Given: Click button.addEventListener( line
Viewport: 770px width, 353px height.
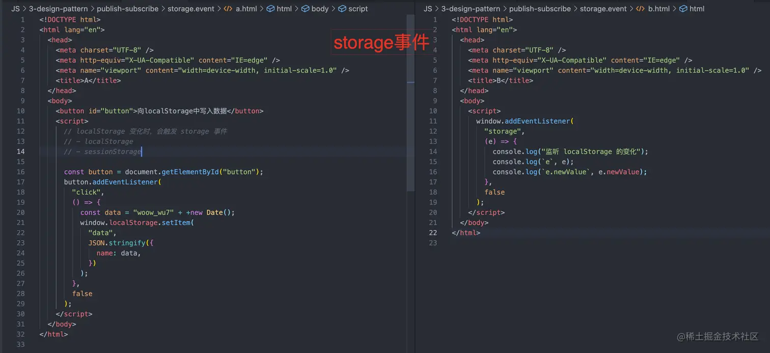Looking at the screenshot, I should [113, 182].
